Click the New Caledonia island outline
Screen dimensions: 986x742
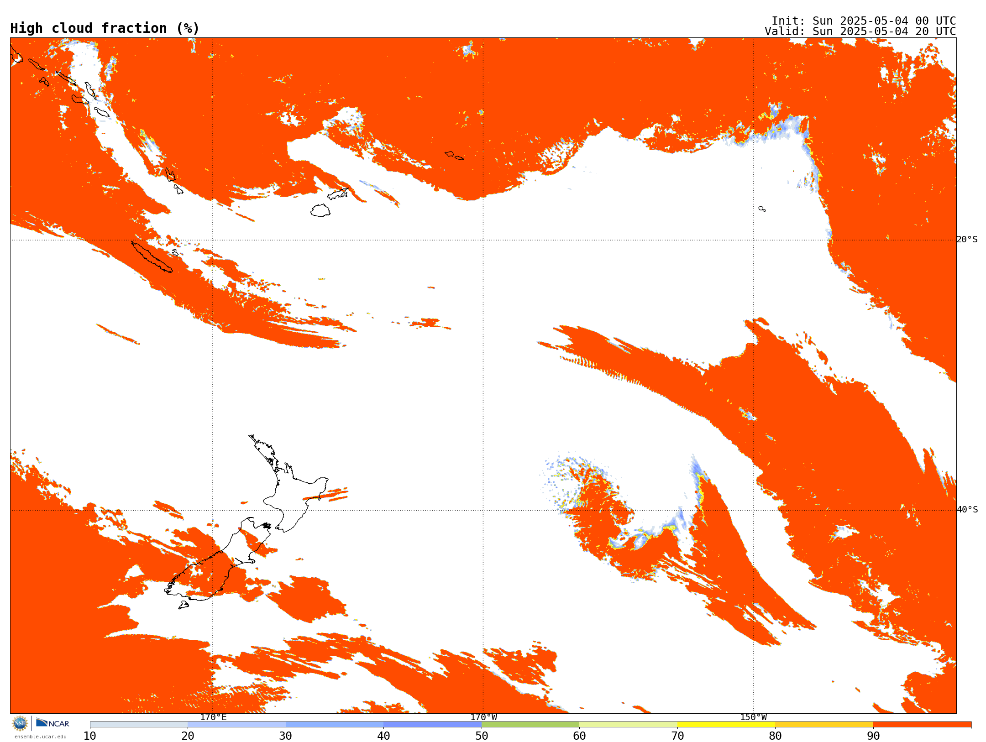click(152, 257)
